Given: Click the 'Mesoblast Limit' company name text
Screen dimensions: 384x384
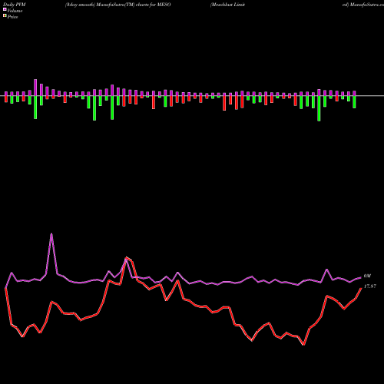Looking at the screenshot, I should [227, 5].
